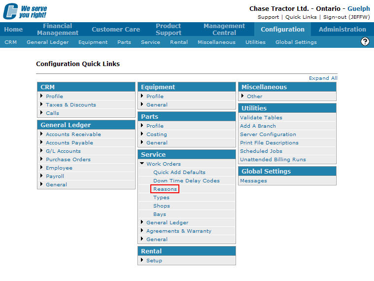Click the company logo in header

click(x=25, y=11)
